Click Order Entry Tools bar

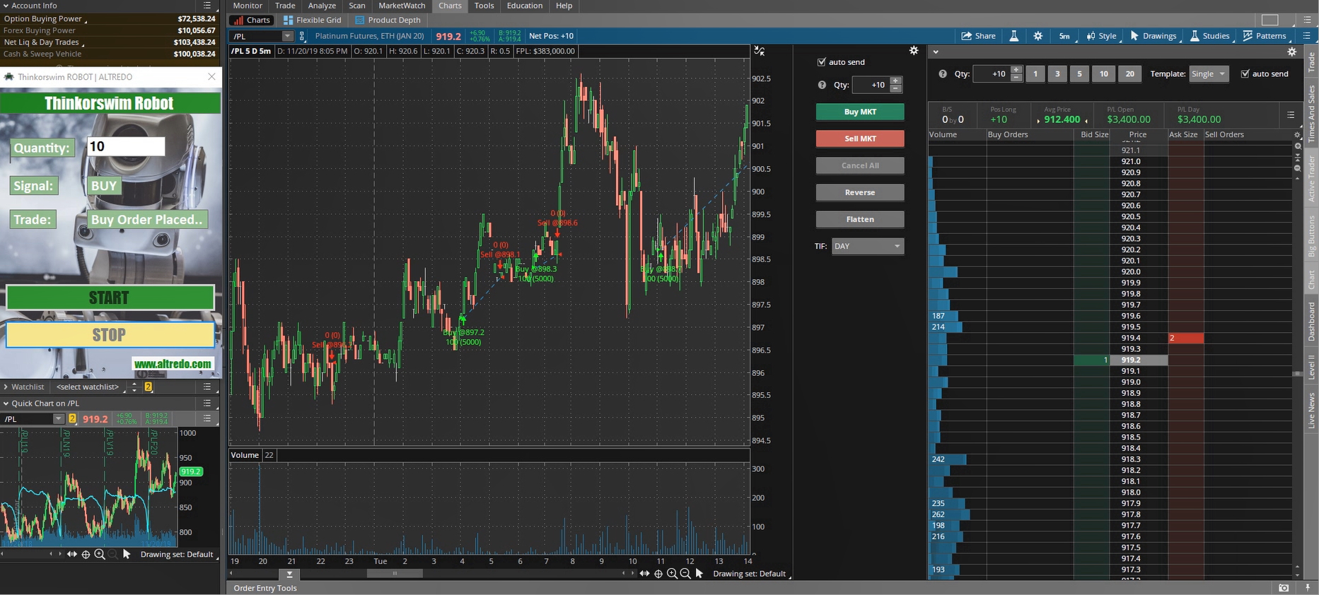(265, 588)
